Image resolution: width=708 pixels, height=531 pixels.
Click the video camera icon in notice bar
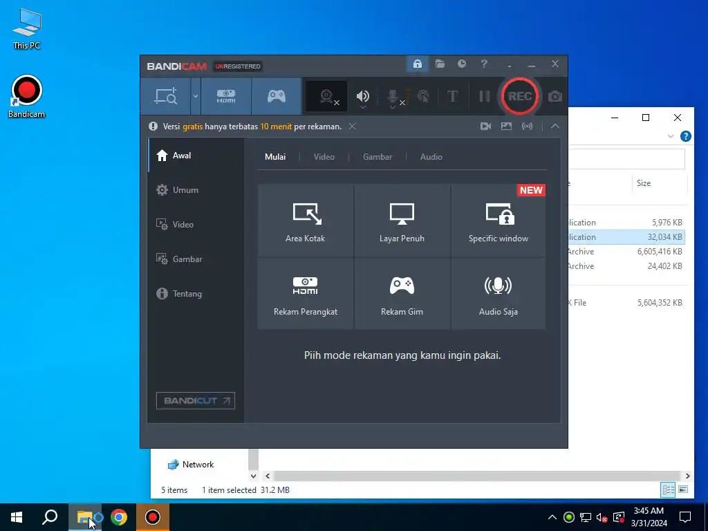[486, 127]
